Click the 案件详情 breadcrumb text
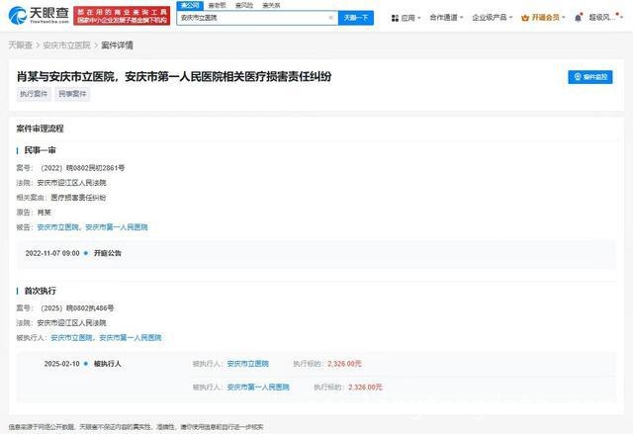This screenshot has height=434, width=633. (117, 45)
